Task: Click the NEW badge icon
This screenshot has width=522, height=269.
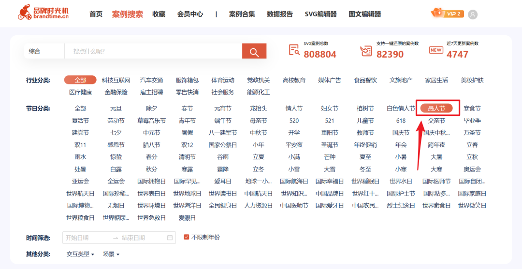Action: 436,50
